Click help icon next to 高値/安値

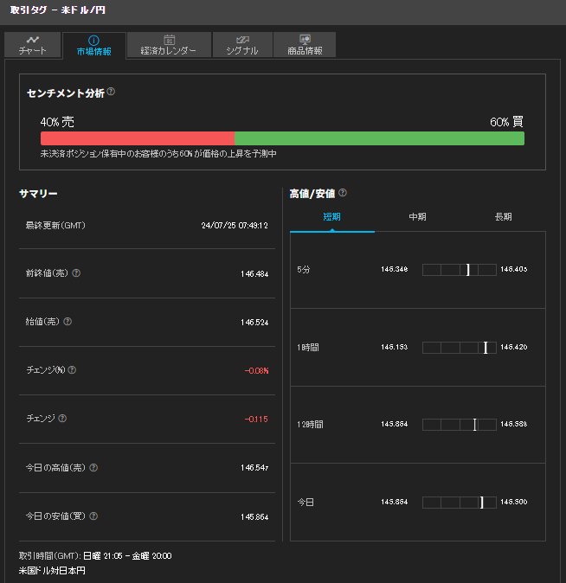click(343, 193)
